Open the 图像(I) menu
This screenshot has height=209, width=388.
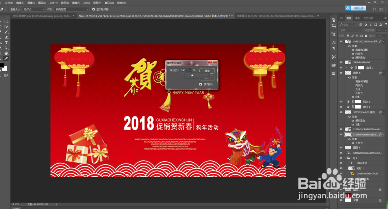point(31,3)
